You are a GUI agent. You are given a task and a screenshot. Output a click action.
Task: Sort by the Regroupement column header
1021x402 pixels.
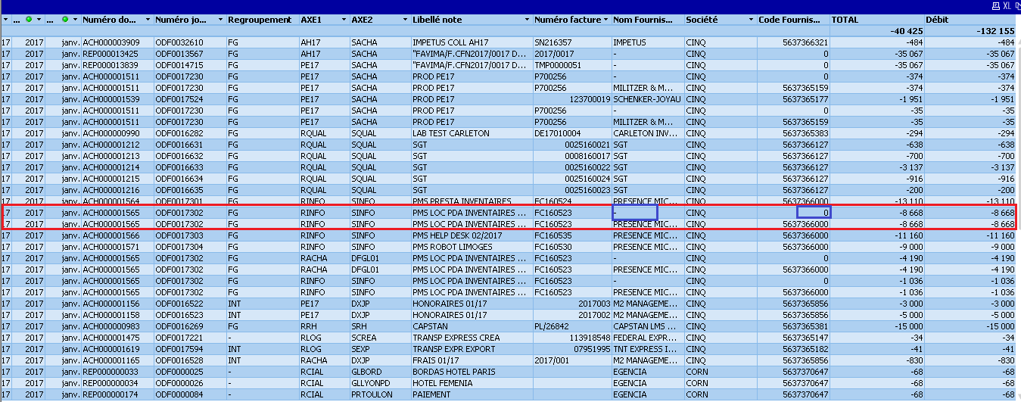(261, 19)
